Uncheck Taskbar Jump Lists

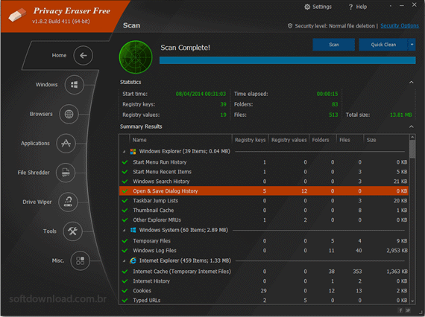(x=125, y=201)
